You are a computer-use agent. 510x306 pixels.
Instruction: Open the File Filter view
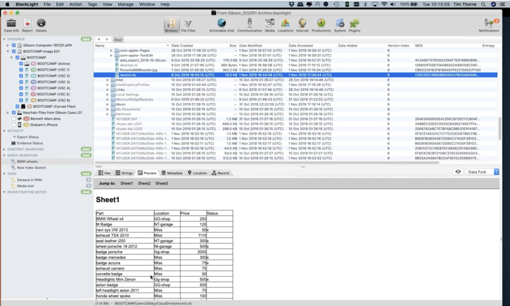point(188,25)
